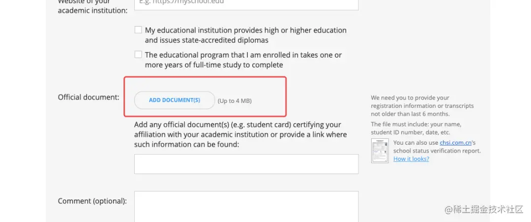Click the 'We need you to provide' help text

(422, 106)
